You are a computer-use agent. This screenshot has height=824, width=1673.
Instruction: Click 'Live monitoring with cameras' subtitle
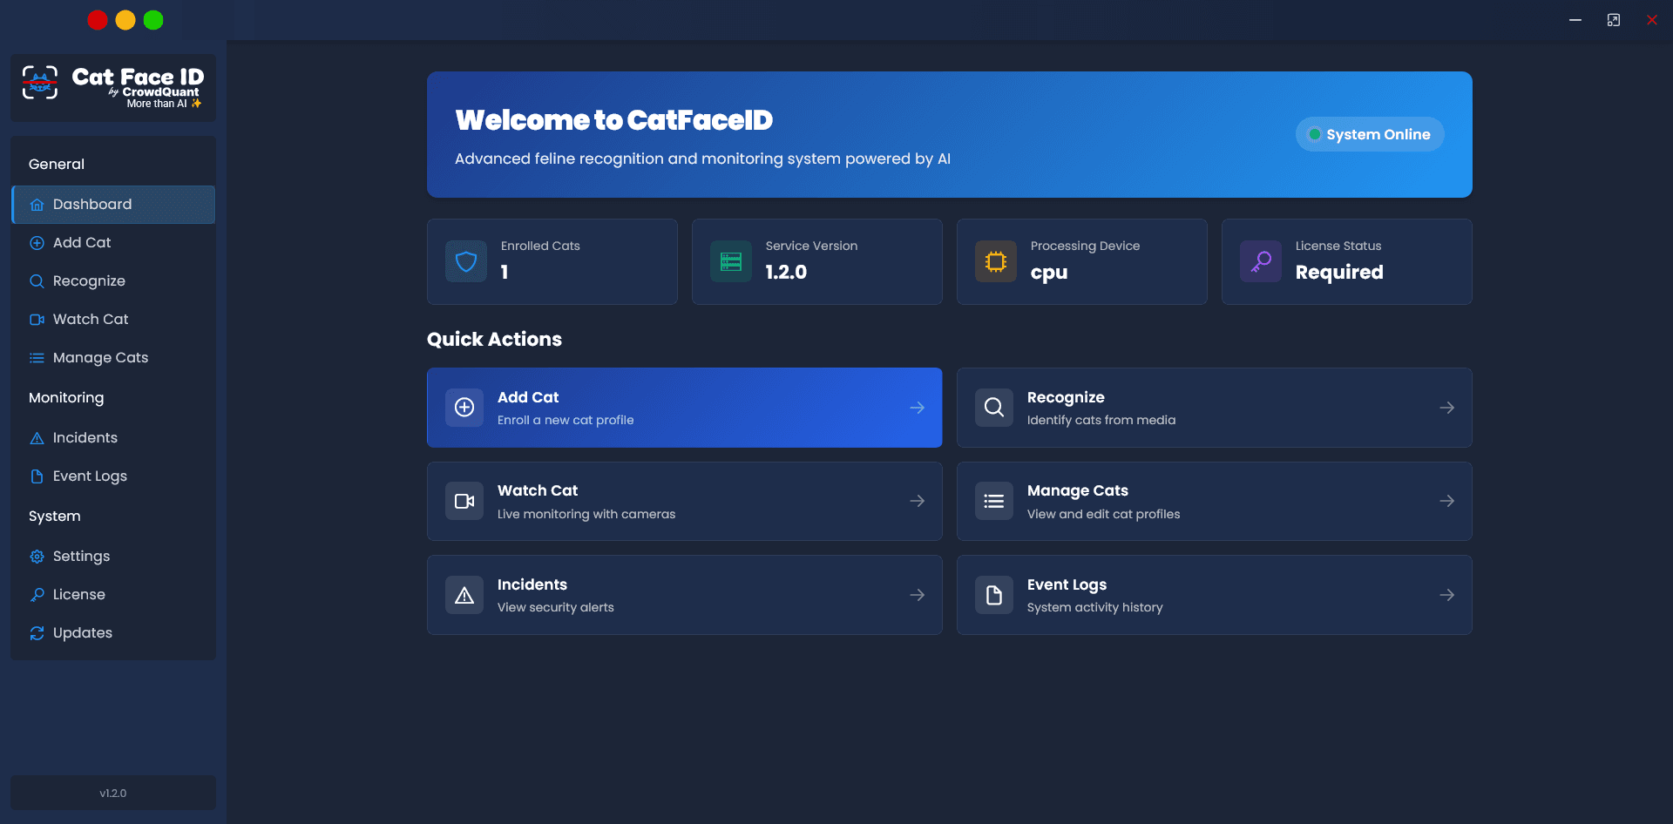click(586, 515)
